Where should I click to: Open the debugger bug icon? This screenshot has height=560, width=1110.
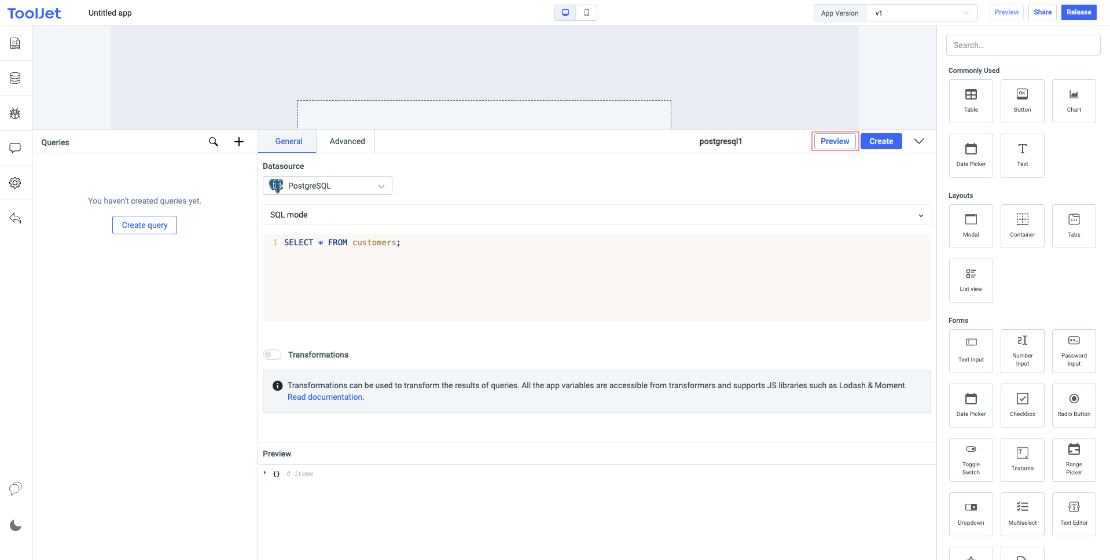[x=16, y=113]
